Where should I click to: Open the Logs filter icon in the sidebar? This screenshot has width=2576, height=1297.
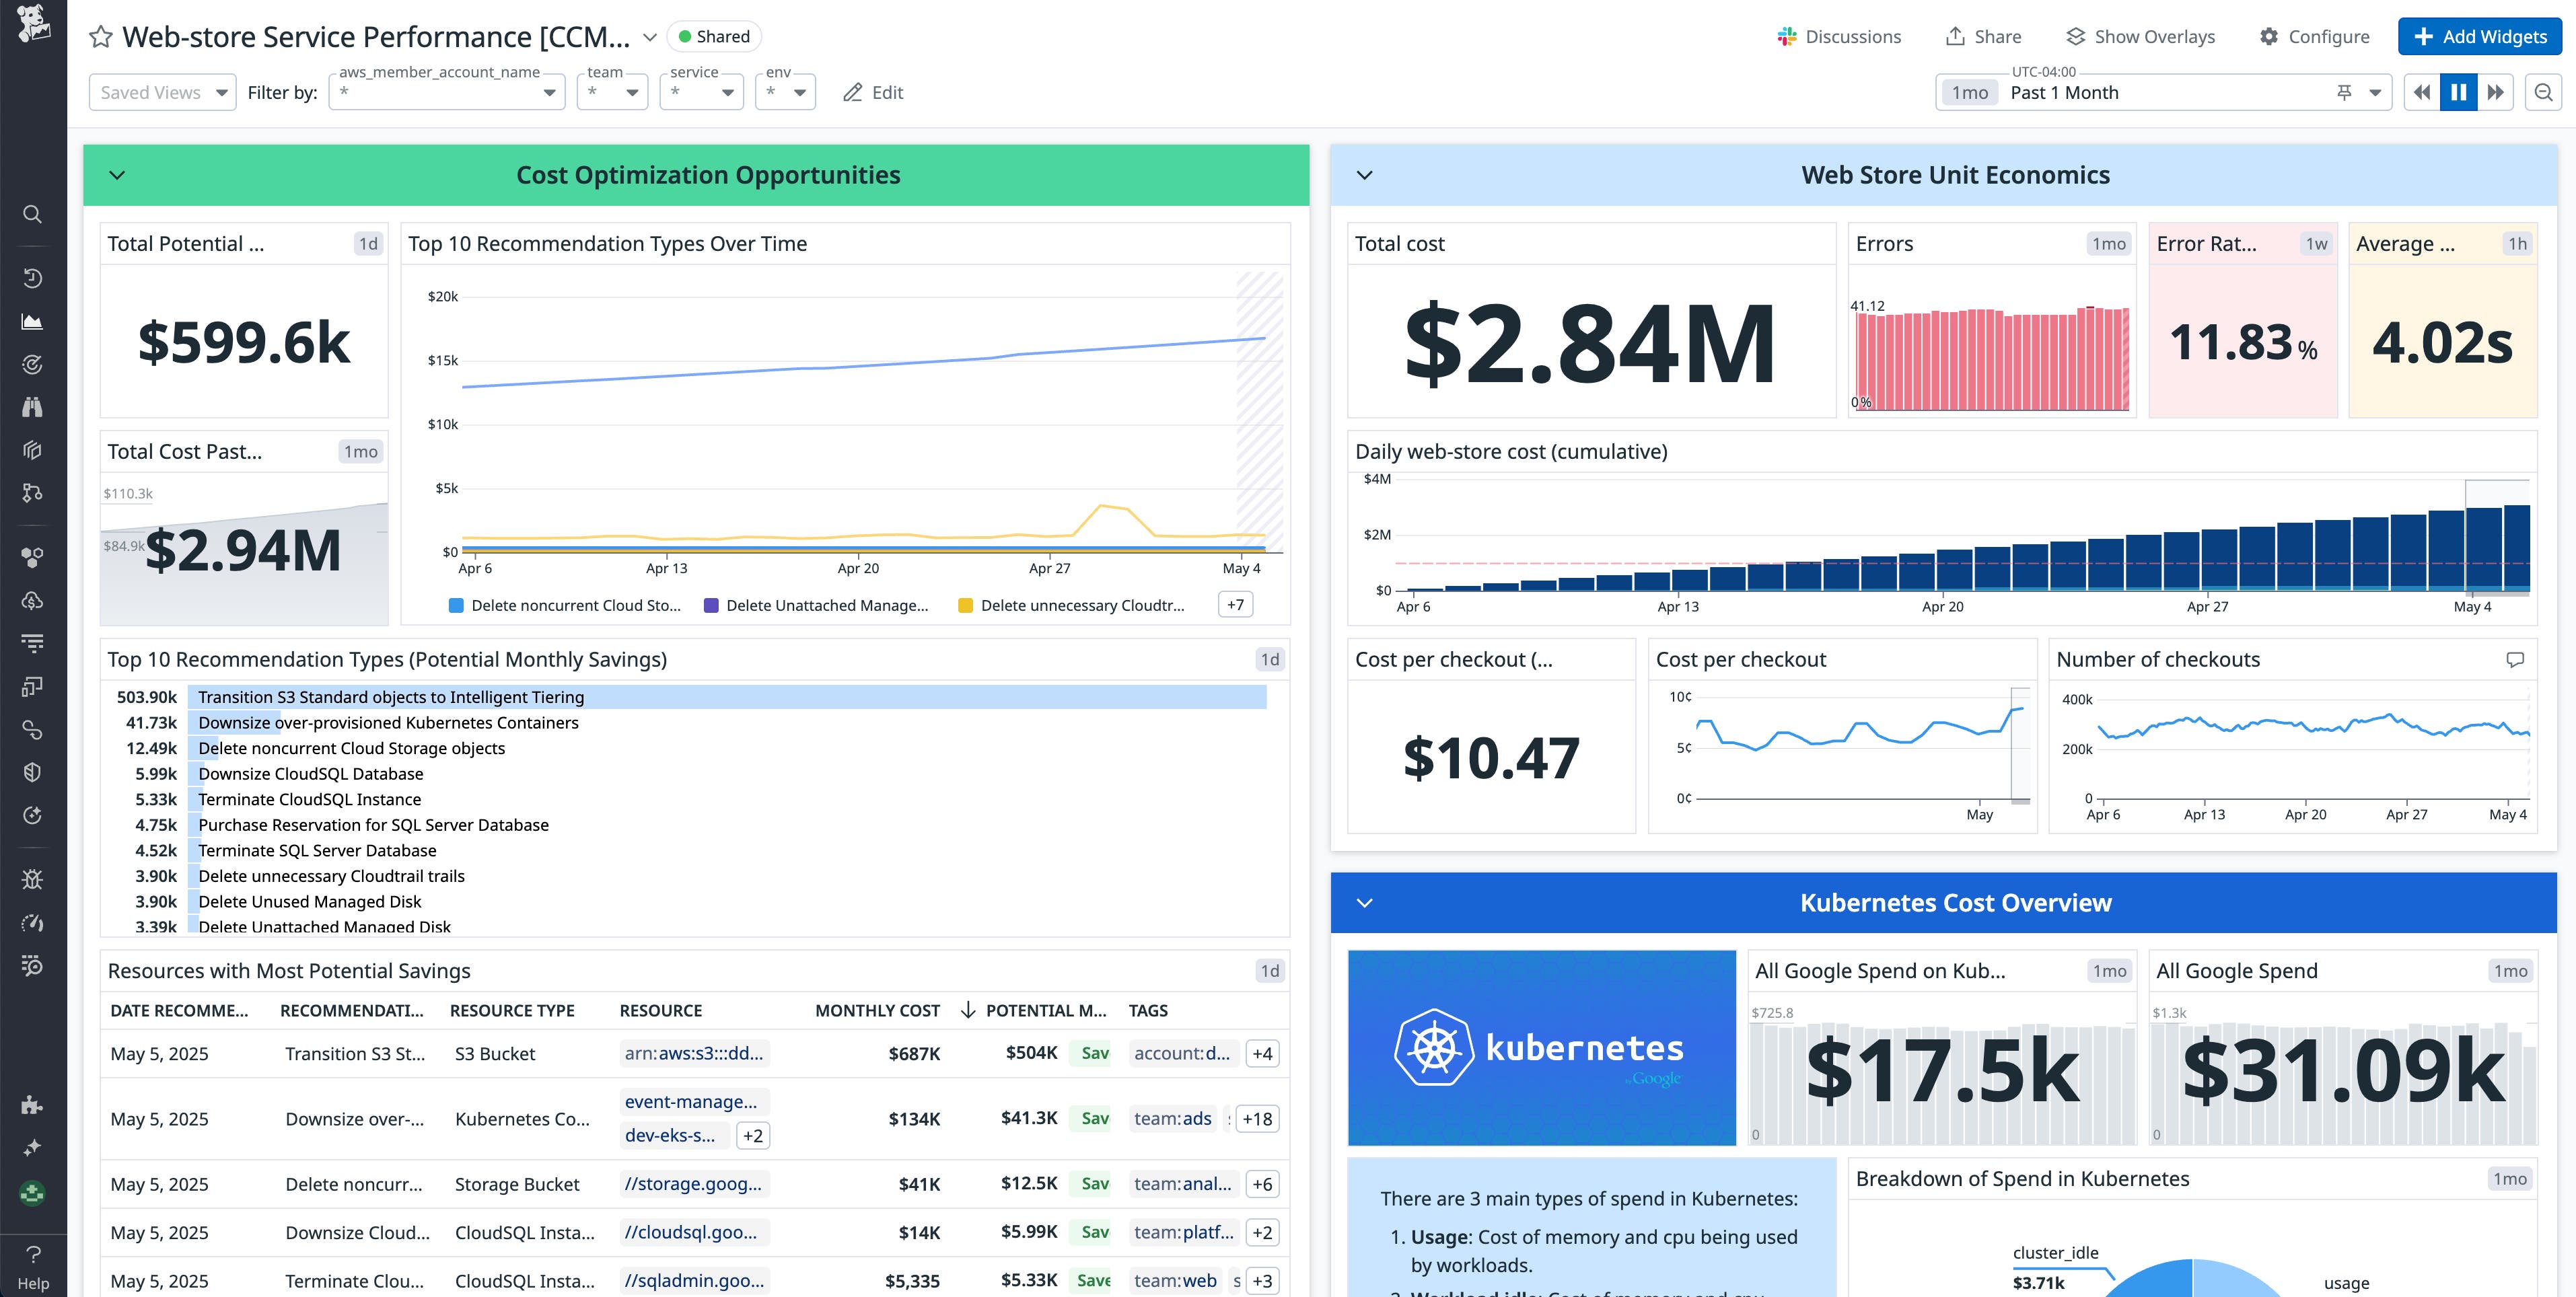pos(33,643)
